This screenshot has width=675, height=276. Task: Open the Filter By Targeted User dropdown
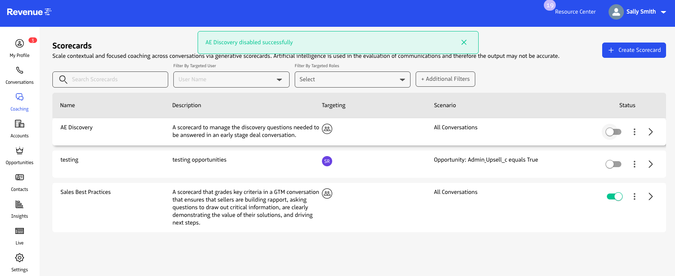coord(231,80)
